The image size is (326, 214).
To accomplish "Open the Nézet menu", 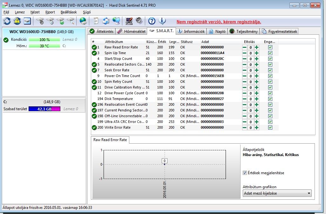I will coord(35,12).
